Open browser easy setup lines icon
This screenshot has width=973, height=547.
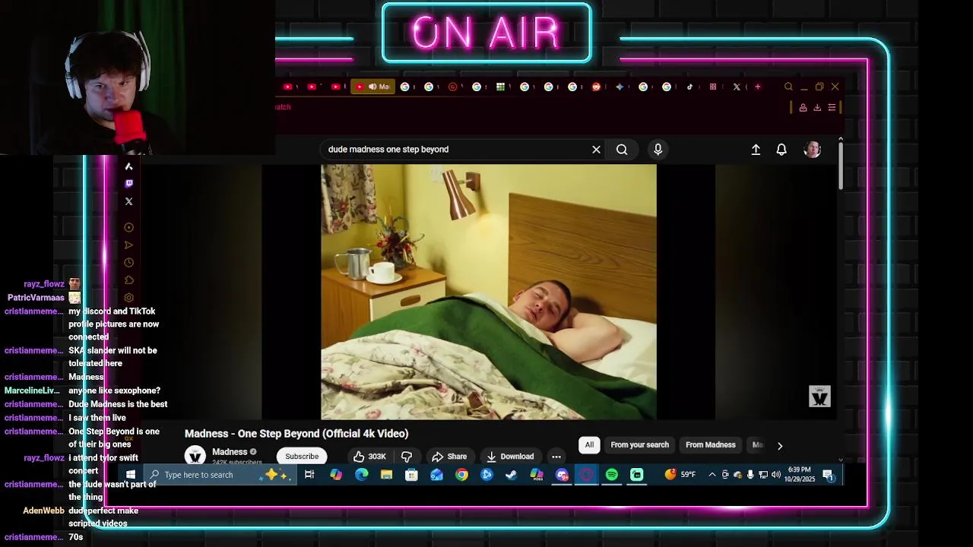832,108
